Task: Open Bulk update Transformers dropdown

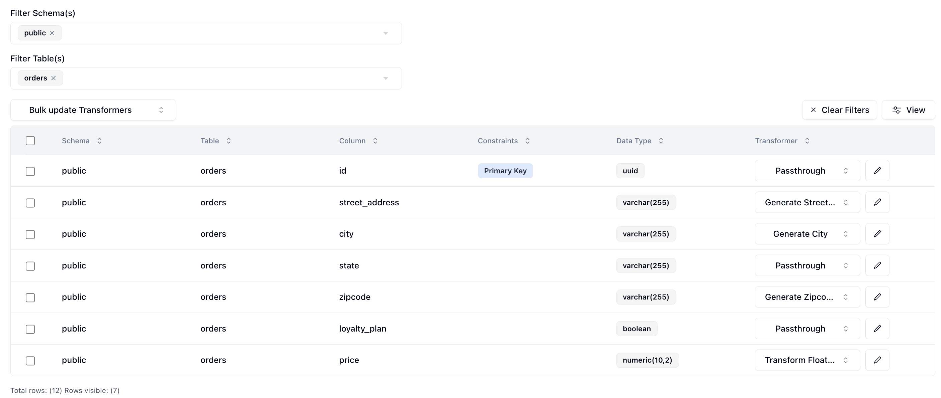Action: [93, 110]
